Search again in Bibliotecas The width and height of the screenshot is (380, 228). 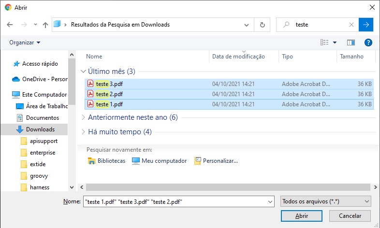click(x=106, y=161)
